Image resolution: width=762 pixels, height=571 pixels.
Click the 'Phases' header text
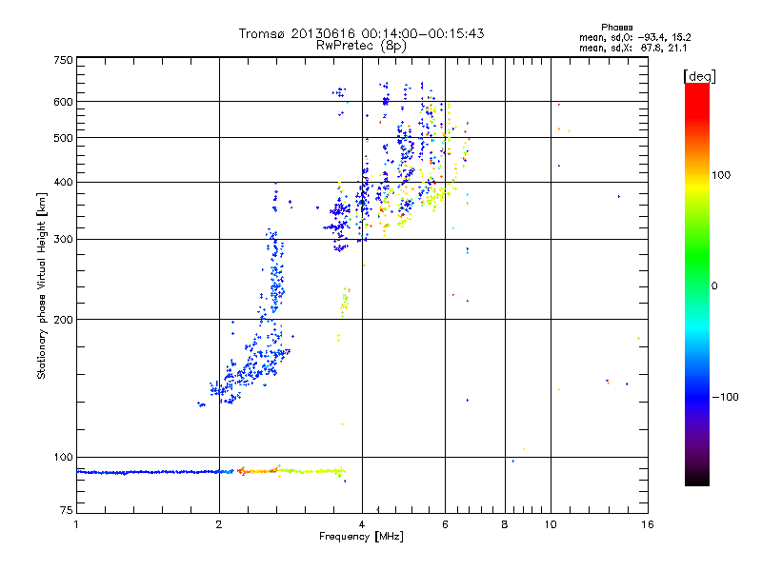(616, 28)
